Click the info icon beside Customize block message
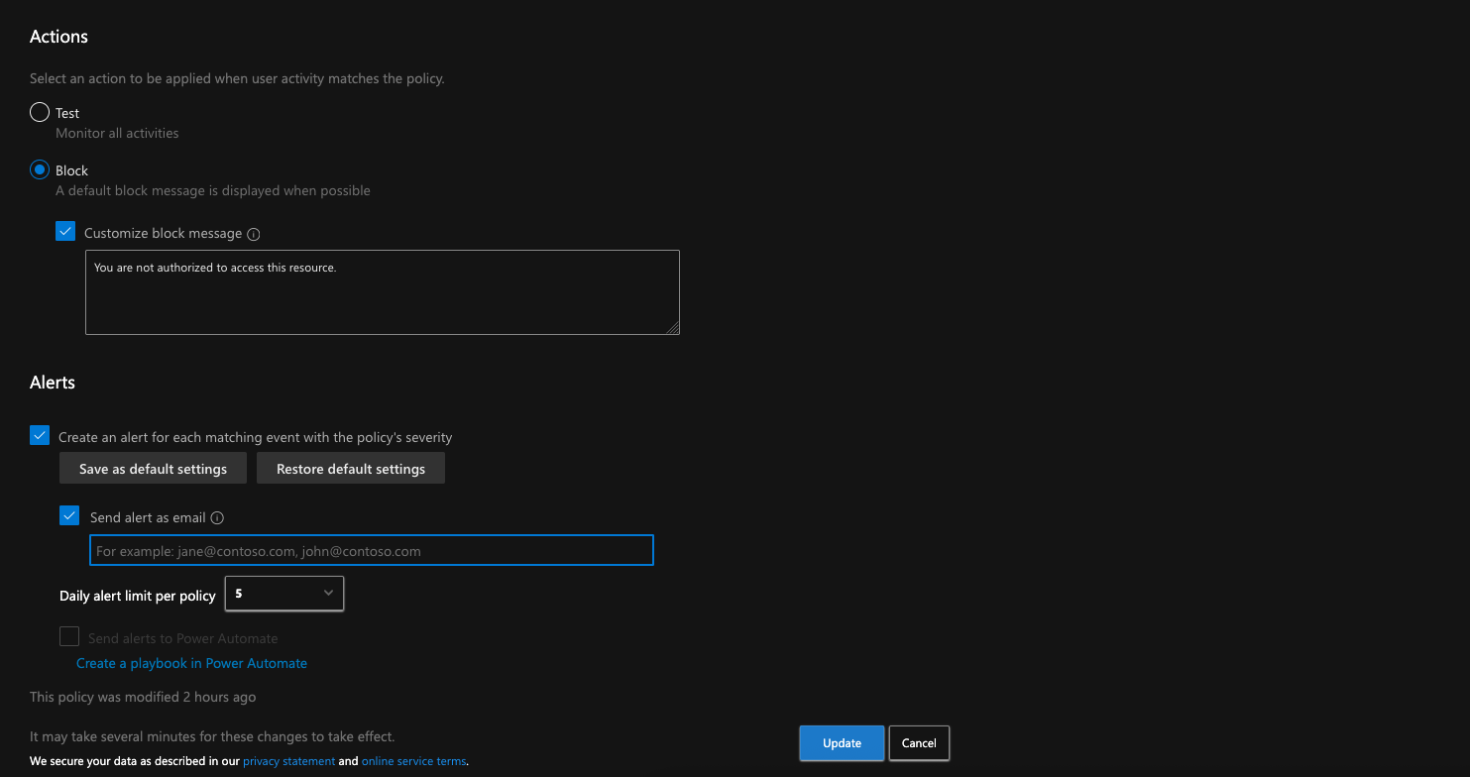 click(x=254, y=233)
